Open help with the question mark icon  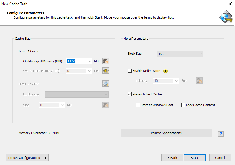[221, 134]
